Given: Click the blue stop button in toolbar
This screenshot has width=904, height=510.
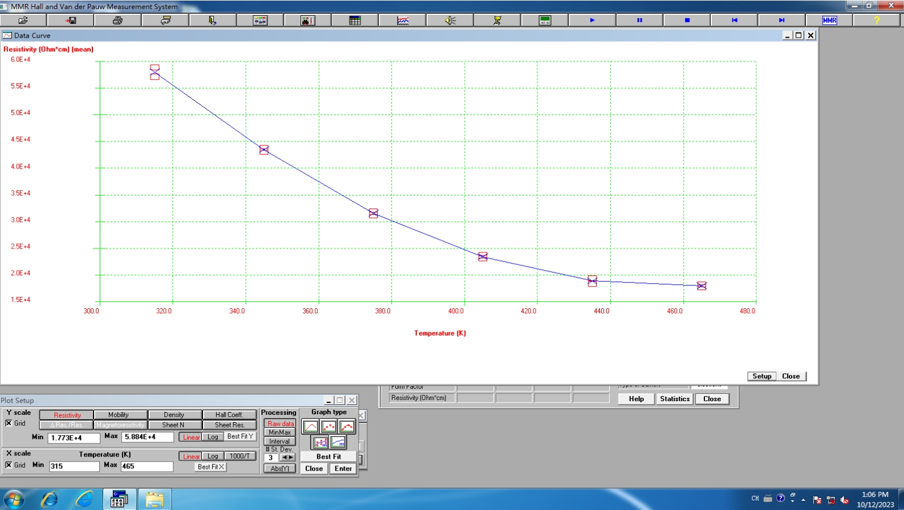Looking at the screenshot, I should 687,21.
